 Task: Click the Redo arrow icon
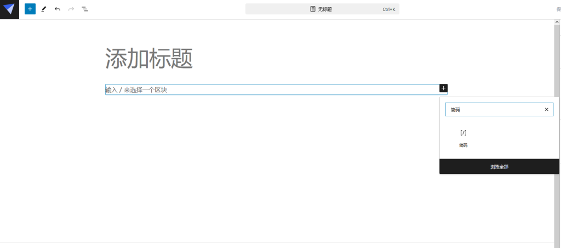[71, 9]
